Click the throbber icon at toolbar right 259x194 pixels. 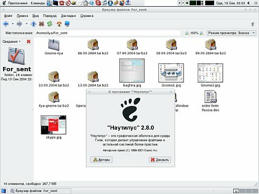click(x=253, y=24)
